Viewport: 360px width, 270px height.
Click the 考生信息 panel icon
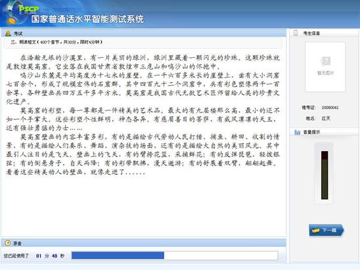point(296,33)
